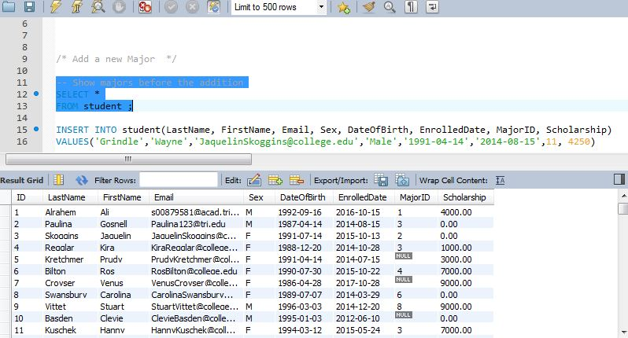Click the Result Grid form view icon
This screenshot has width=628, height=338.
58,180
